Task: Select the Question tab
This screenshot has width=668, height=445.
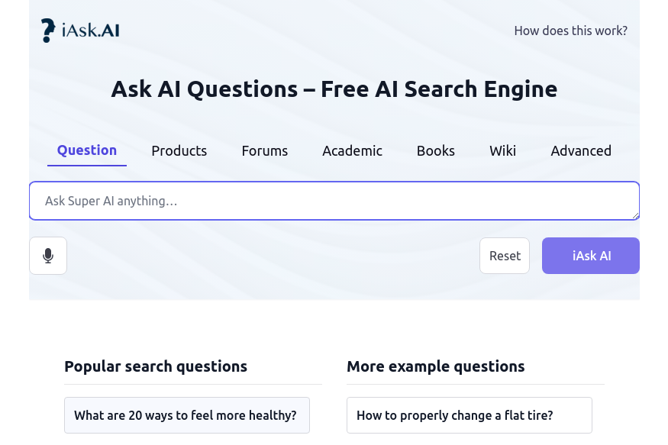Action: (87, 150)
